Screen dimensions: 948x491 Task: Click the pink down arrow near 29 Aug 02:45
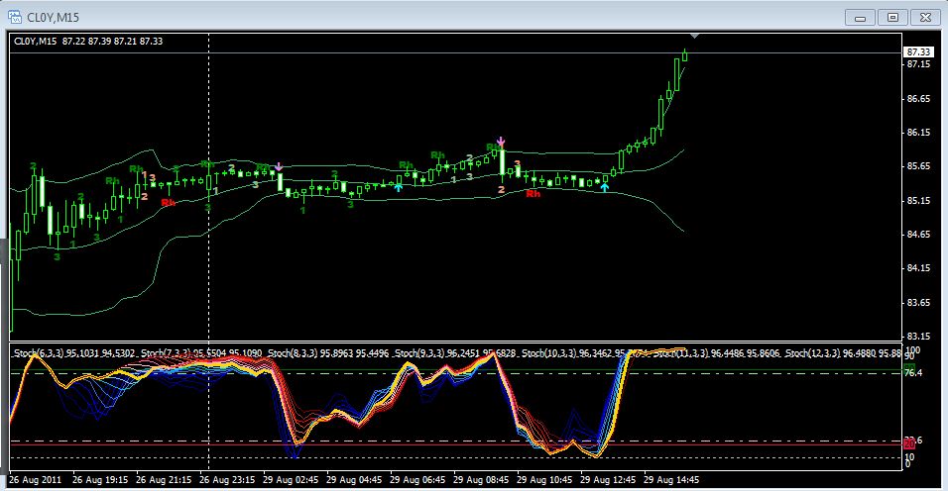(x=279, y=166)
